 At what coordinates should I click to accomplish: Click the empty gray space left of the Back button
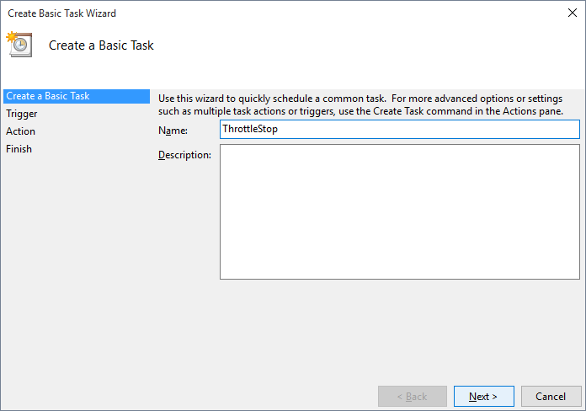(262, 397)
